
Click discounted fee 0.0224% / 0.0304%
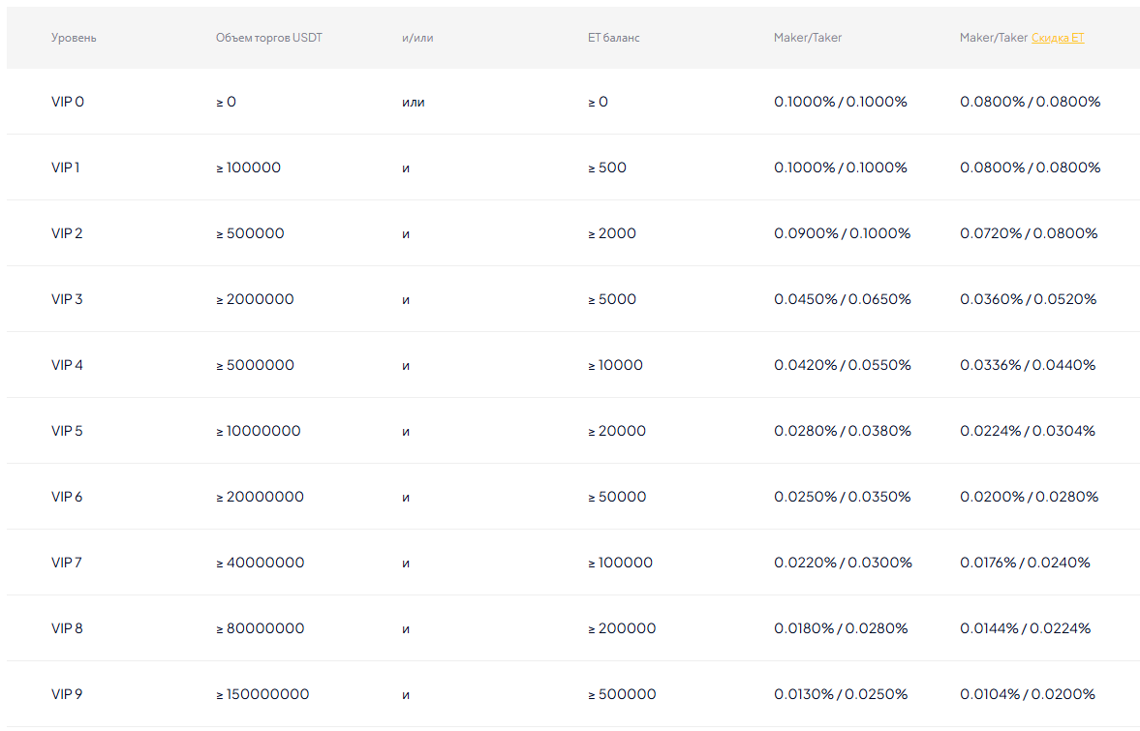pyautogui.click(x=1028, y=431)
